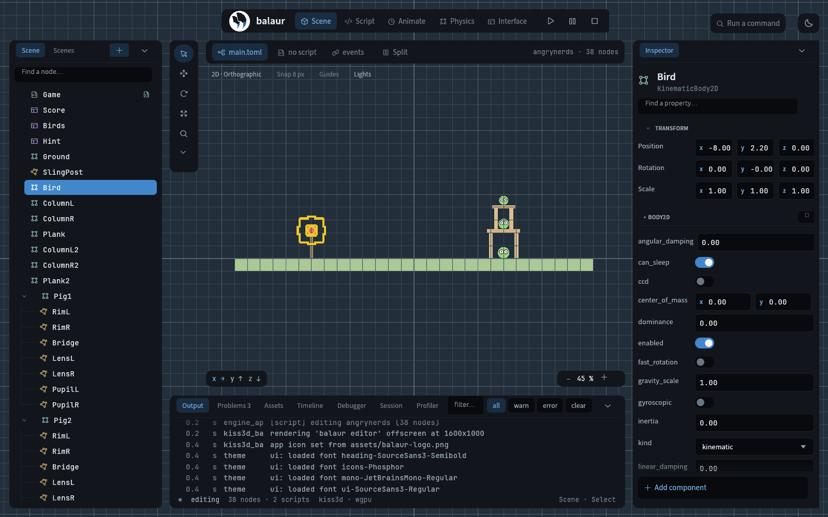Screen dimensions: 828x517
Task: Collapse the Pig2 node
Action: click(24, 420)
